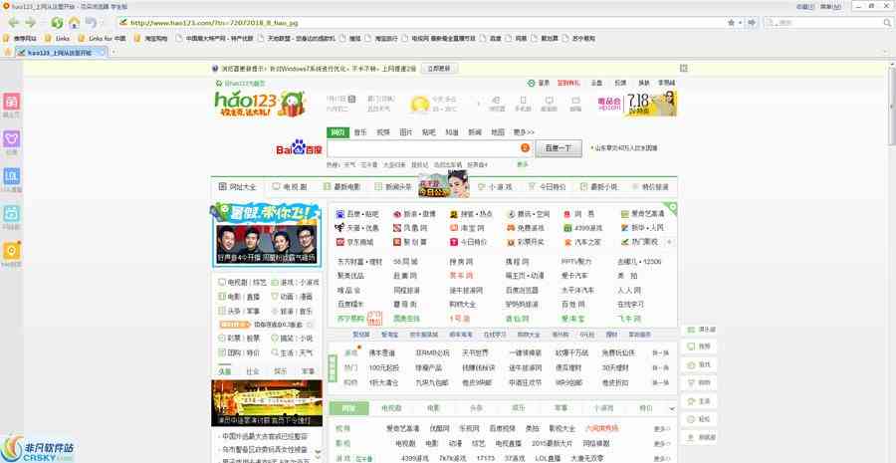Expand 更多>> search categories
The width and height of the screenshot is (896, 463).
(x=524, y=132)
